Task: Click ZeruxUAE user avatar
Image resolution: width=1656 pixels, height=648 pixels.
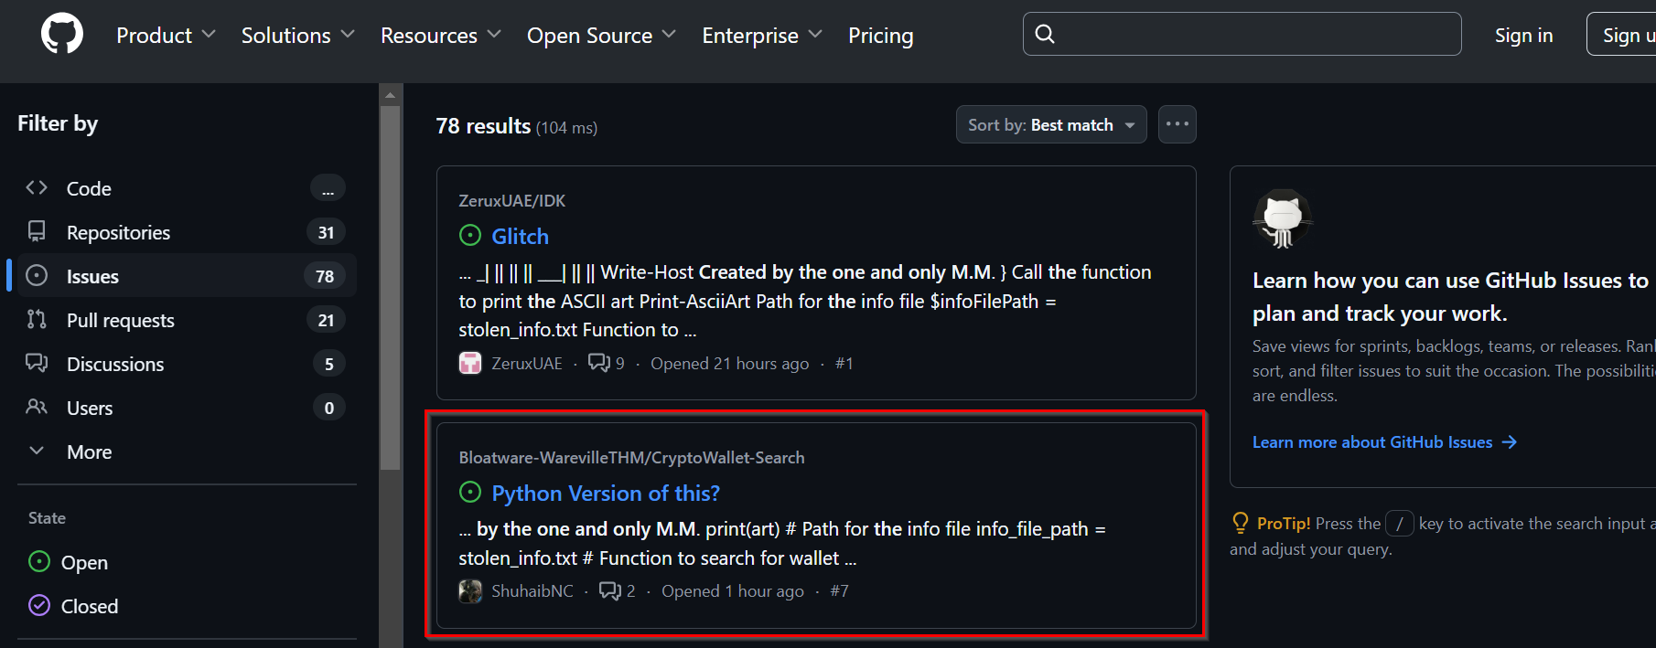Action: click(x=470, y=363)
